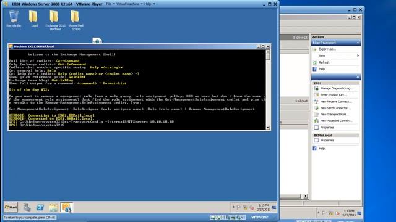Click the ET01 section header in Actions
The height and width of the screenshot is (222, 396).
pyautogui.click(x=336, y=83)
